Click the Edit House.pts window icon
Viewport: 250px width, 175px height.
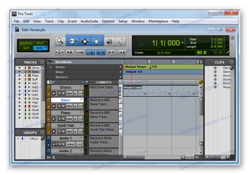click(x=17, y=30)
